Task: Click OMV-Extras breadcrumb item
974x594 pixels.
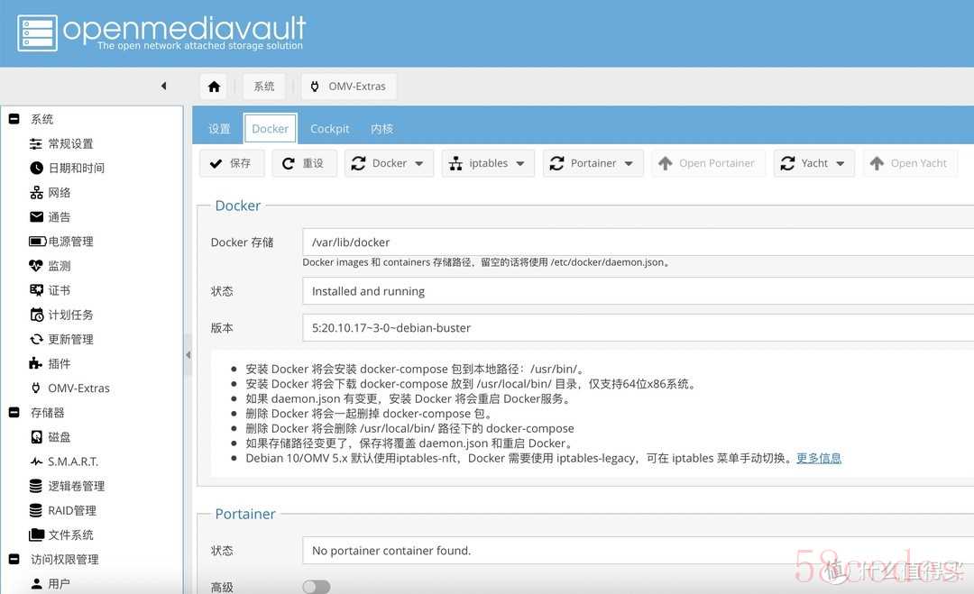Action: 349,87
